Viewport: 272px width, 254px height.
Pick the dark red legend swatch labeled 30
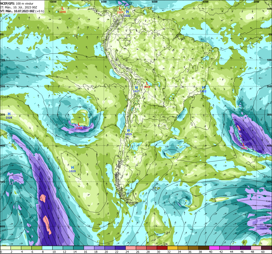(x=162, y=248)
